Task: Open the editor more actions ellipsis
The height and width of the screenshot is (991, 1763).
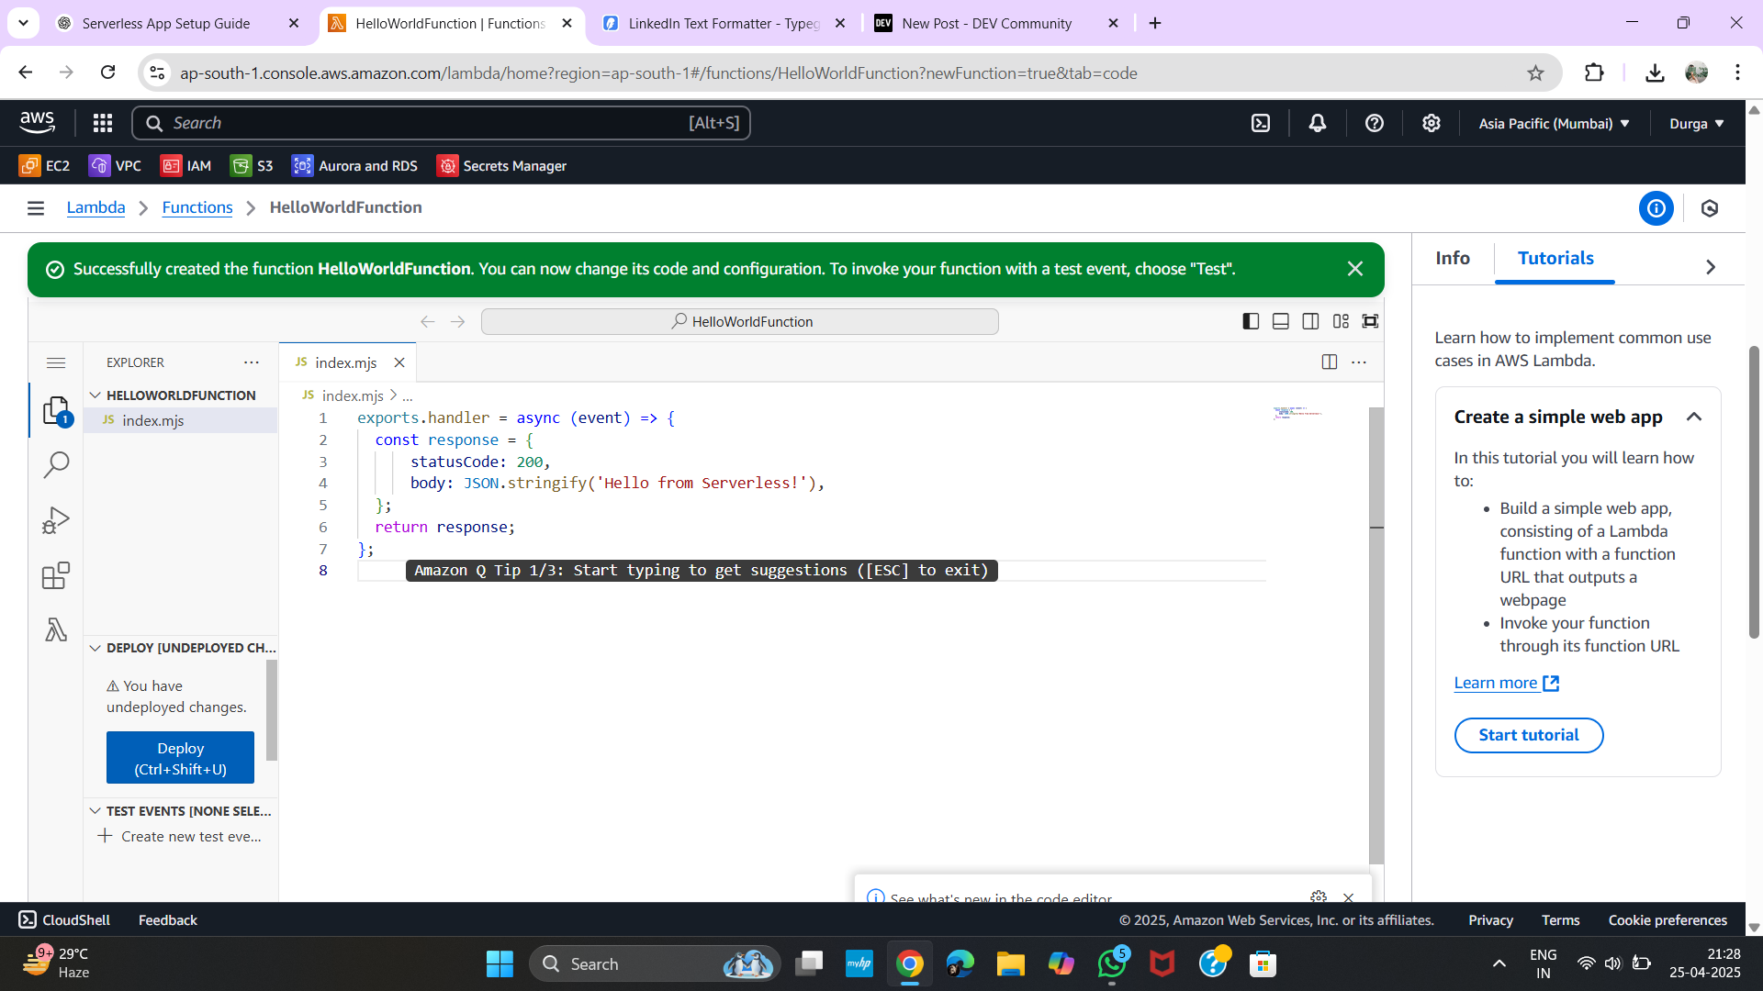Action: 1359,362
